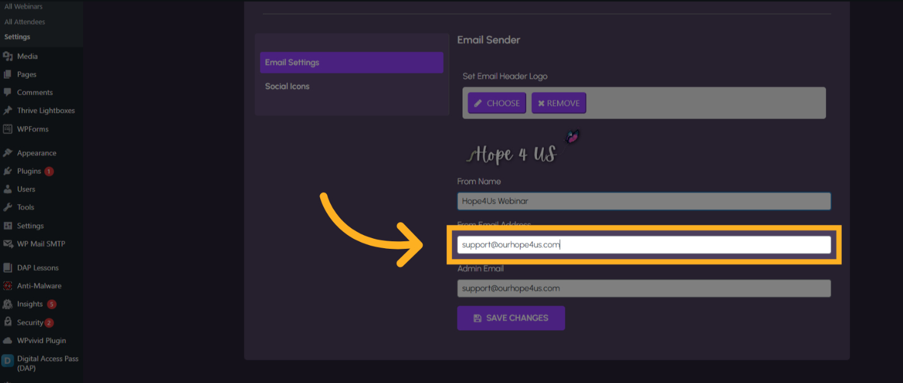Viewport: 903px width, 383px height.
Task: Click the Digital Access Pass icon
Action: point(8,361)
